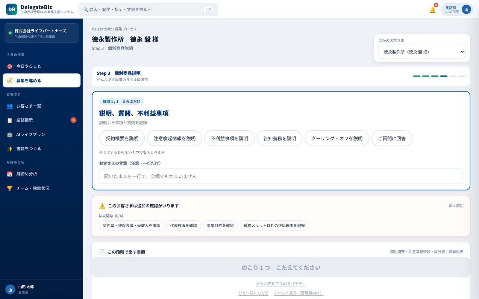479x299 pixels.
Task: Open the notification bell
Action: [x=432, y=10]
